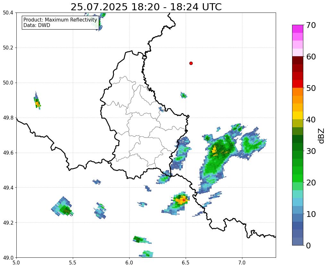Click the latitude axis label '49.2'
Screen dimensions: 328x268
8,223
